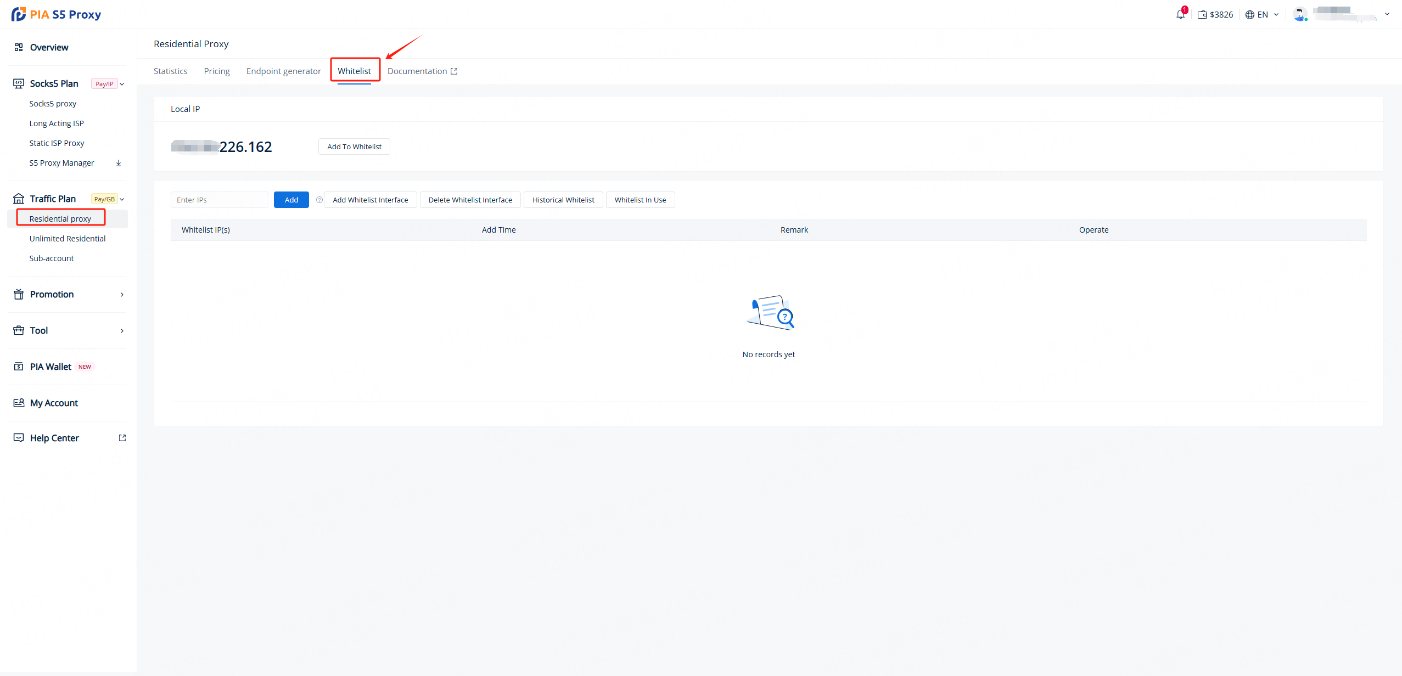The height and width of the screenshot is (676, 1402).
Task: Click the Enter IPs input field
Action: click(x=219, y=200)
